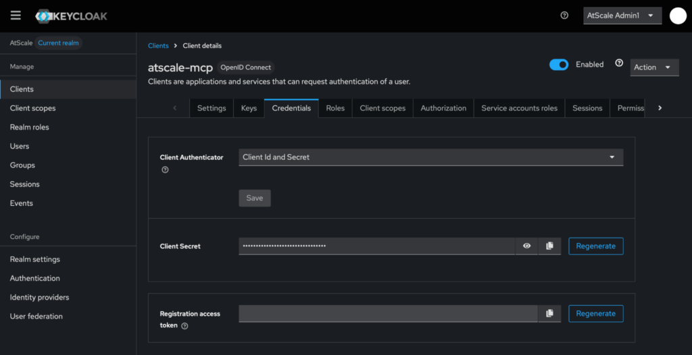
Task: Open User federation in sidebar
Action: tap(68, 316)
